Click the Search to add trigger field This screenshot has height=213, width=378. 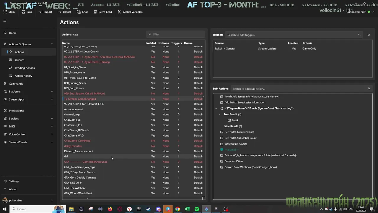pos(294,35)
